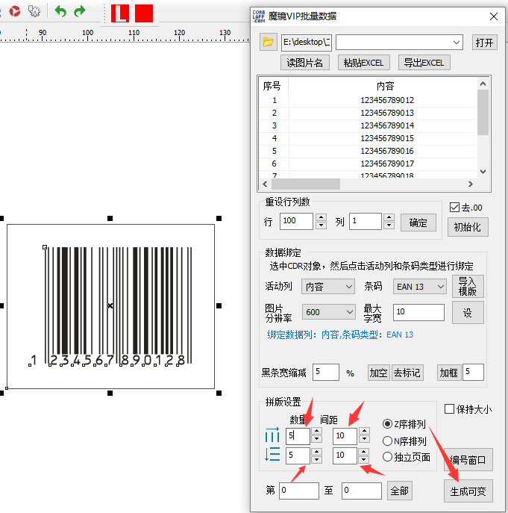Viewport: 508px width, 513px height.
Task: Click the 至 end range input field
Action: click(x=362, y=491)
